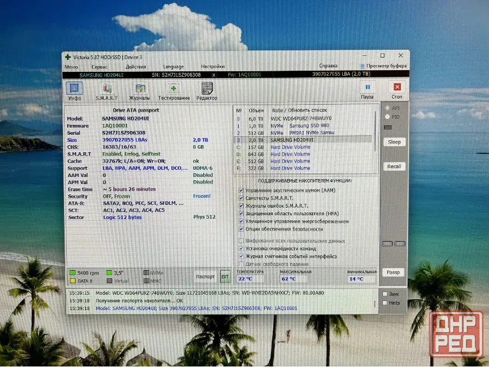Toggle Журнал счётчиков событий интерфейса checkbox

coord(241,256)
